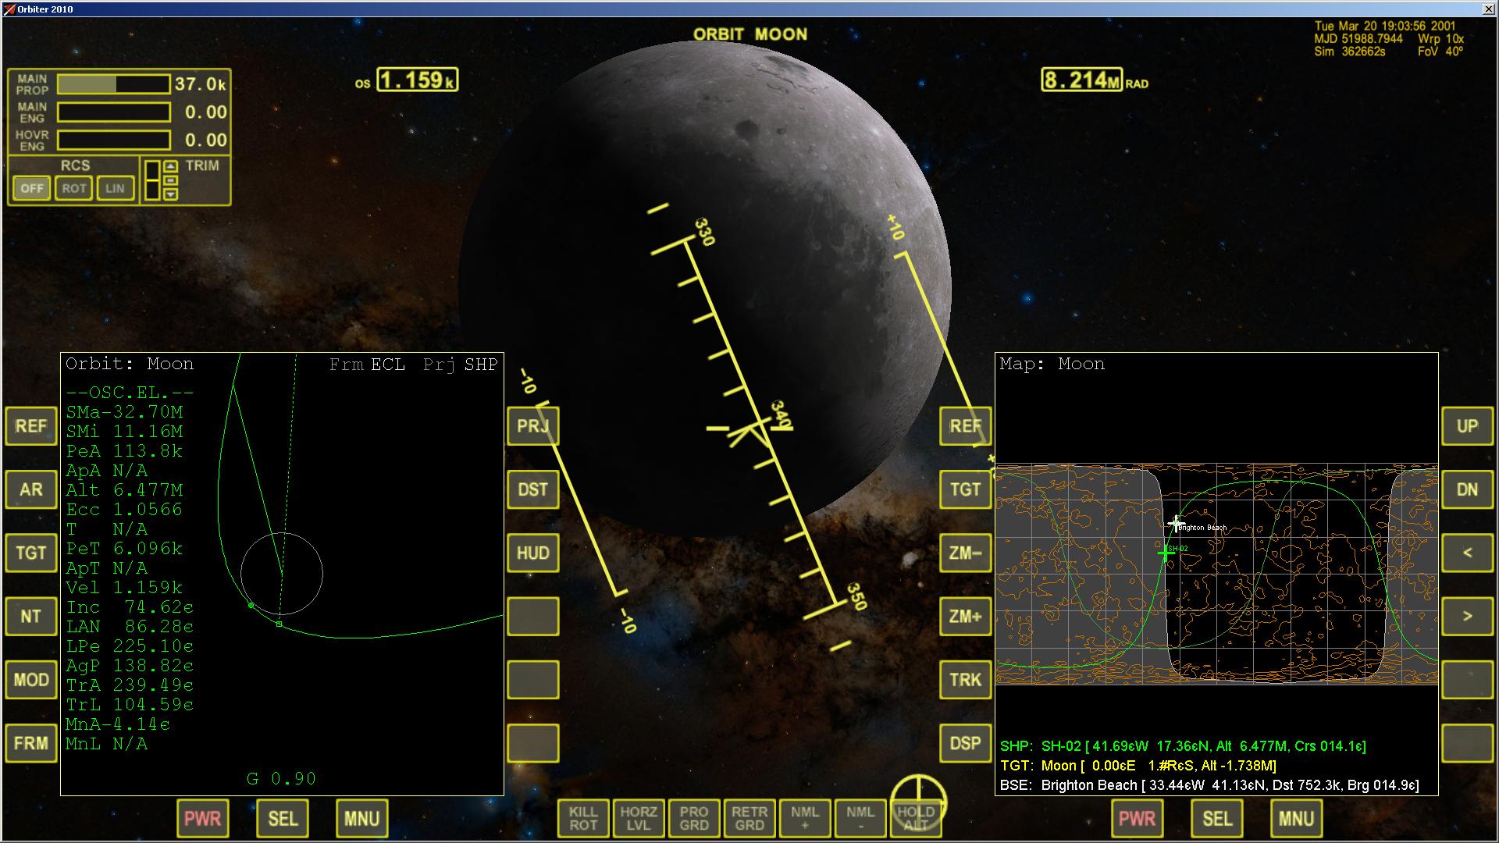1499x843 pixels.
Task: Engage the HOLD ALT navmode
Action: (x=916, y=818)
